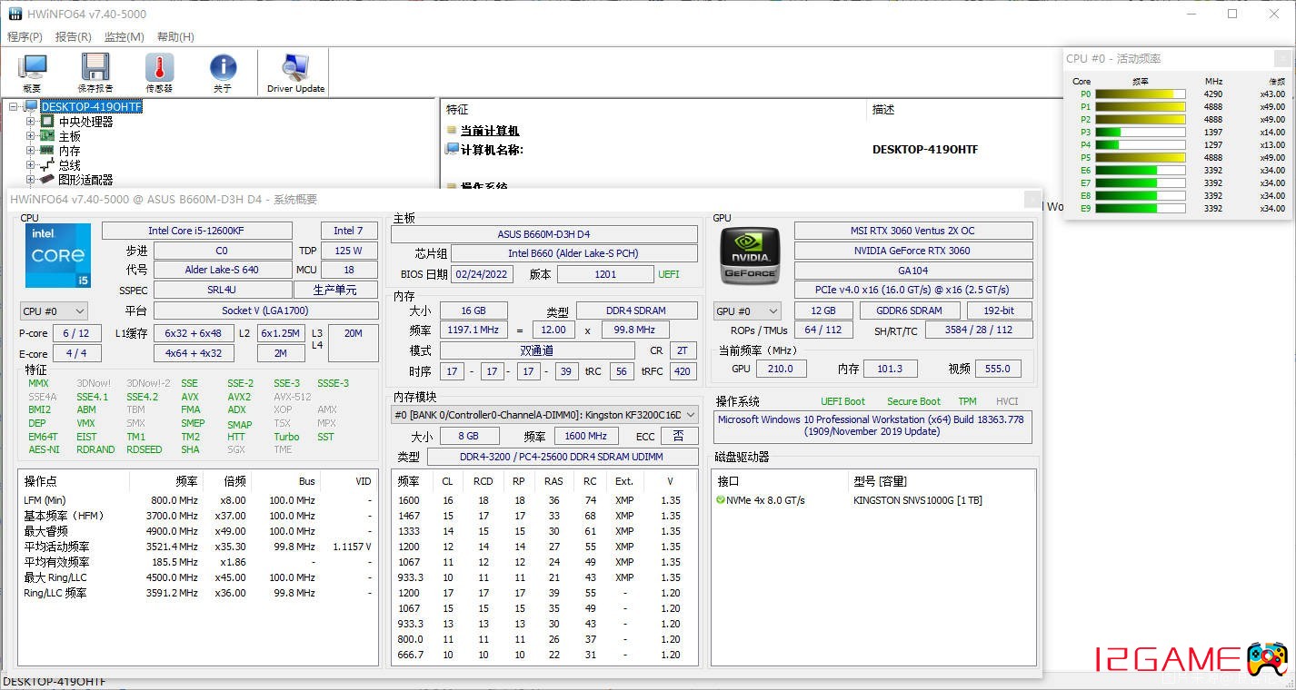Select DESKTOP-419OHTF in the device tree

(92, 106)
